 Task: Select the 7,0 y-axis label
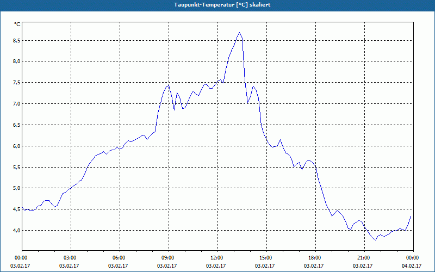click(17, 103)
